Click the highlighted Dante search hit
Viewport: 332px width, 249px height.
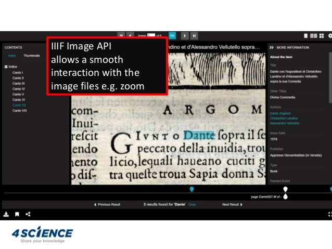pos(199,135)
